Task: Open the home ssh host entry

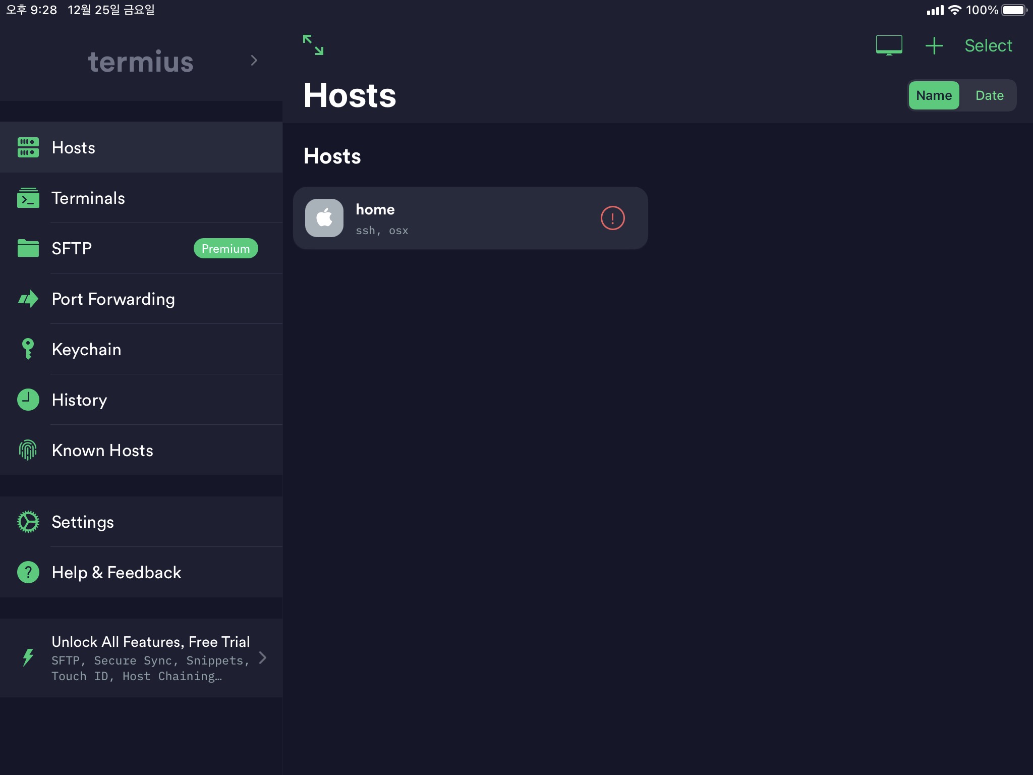Action: pos(454,218)
